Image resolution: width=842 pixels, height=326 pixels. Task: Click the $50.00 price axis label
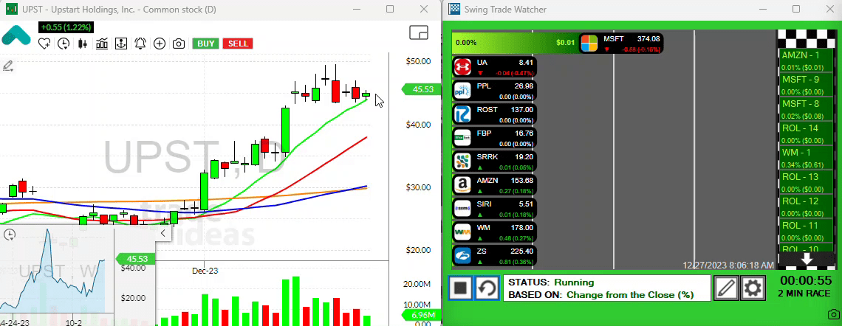pyautogui.click(x=419, y=61)
